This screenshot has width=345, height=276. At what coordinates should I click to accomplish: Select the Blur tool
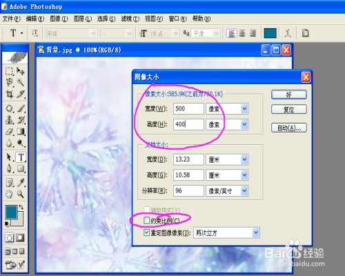(x=9, y=143)
